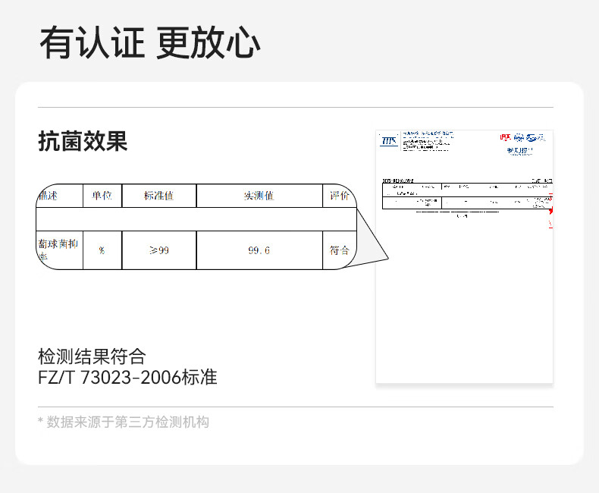
Task: Click the 评价 column header
Action: pyautogui.click(x=339, y=196)
